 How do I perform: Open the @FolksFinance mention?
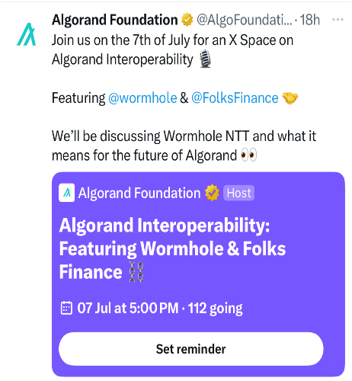(x=235, y=98)
